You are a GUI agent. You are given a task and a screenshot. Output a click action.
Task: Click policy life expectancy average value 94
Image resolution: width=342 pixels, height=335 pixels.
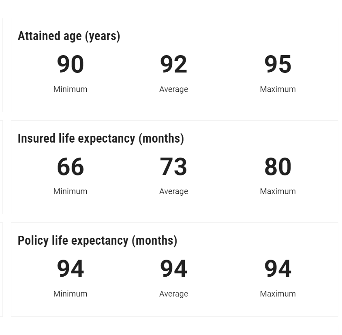click(x=173, y=269)
